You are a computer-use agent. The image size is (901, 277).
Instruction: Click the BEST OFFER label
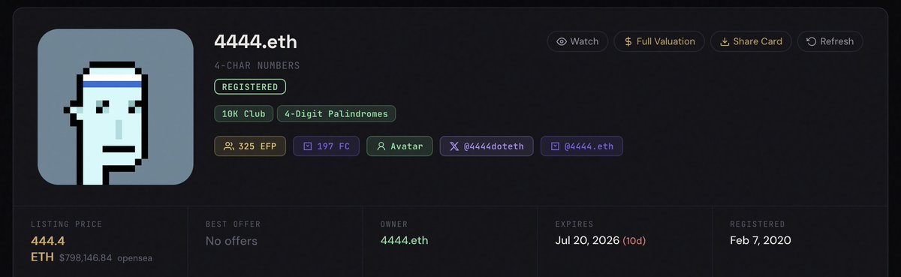tap(234, 224)
